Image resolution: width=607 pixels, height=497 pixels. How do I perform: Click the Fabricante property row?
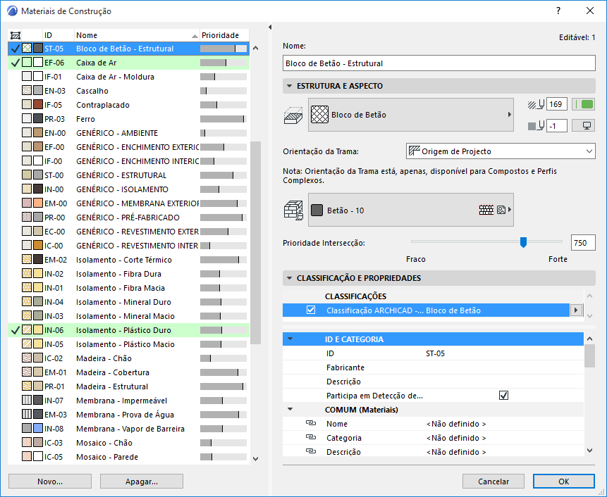coord(433,367)
